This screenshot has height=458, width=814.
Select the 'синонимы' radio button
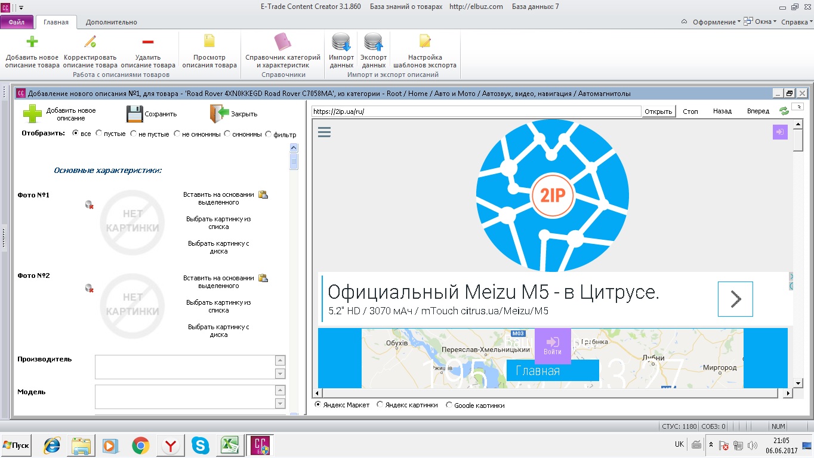(x=227, y=134)
